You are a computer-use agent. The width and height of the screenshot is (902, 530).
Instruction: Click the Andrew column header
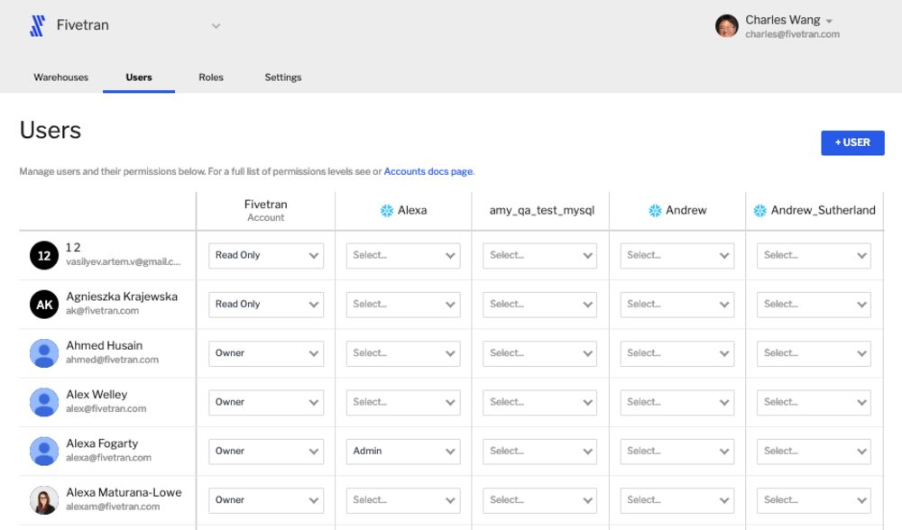point(686,210)
